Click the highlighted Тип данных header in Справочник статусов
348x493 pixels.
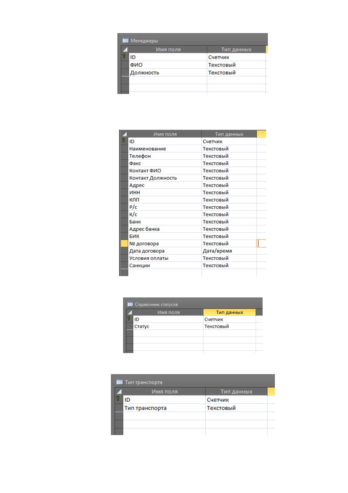pos(229,312)
